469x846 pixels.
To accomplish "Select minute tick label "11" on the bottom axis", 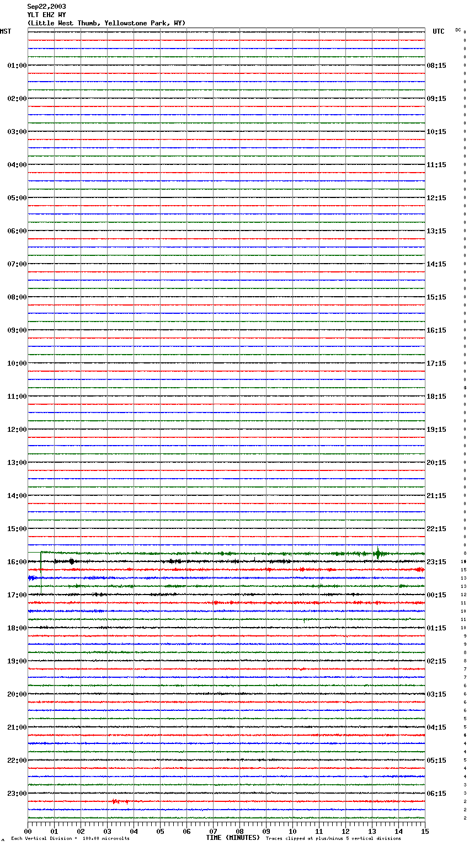I will (319, 831).
